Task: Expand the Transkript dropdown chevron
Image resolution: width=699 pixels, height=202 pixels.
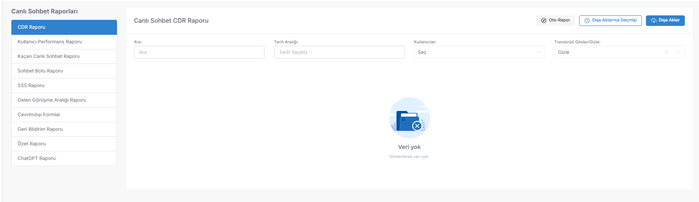Action: coord(678,52)
